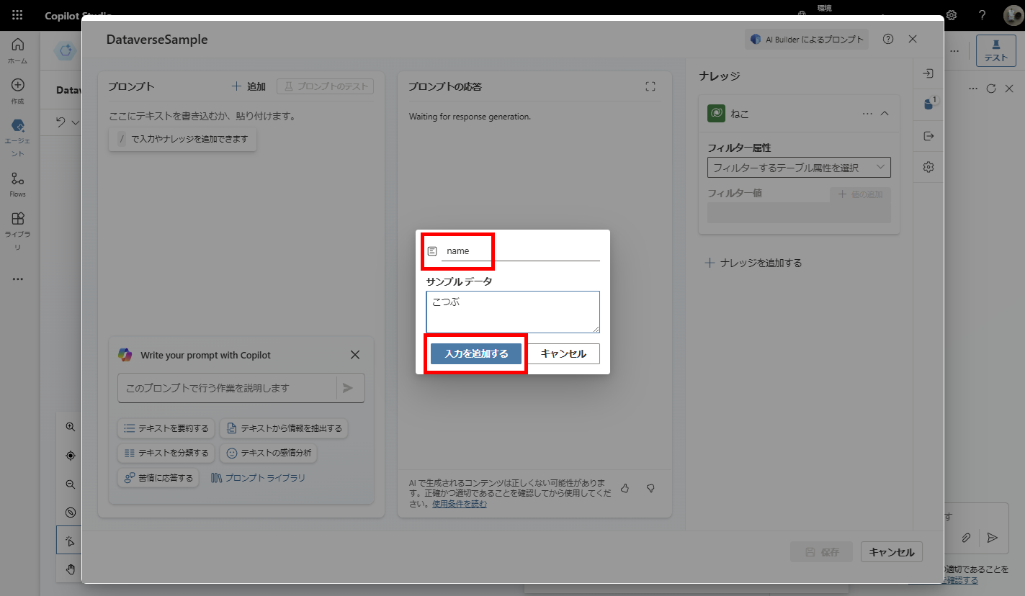Open Copilot Studio settings gear
Viewport: 1025px width, 596px height.
(x=951, y=15)
